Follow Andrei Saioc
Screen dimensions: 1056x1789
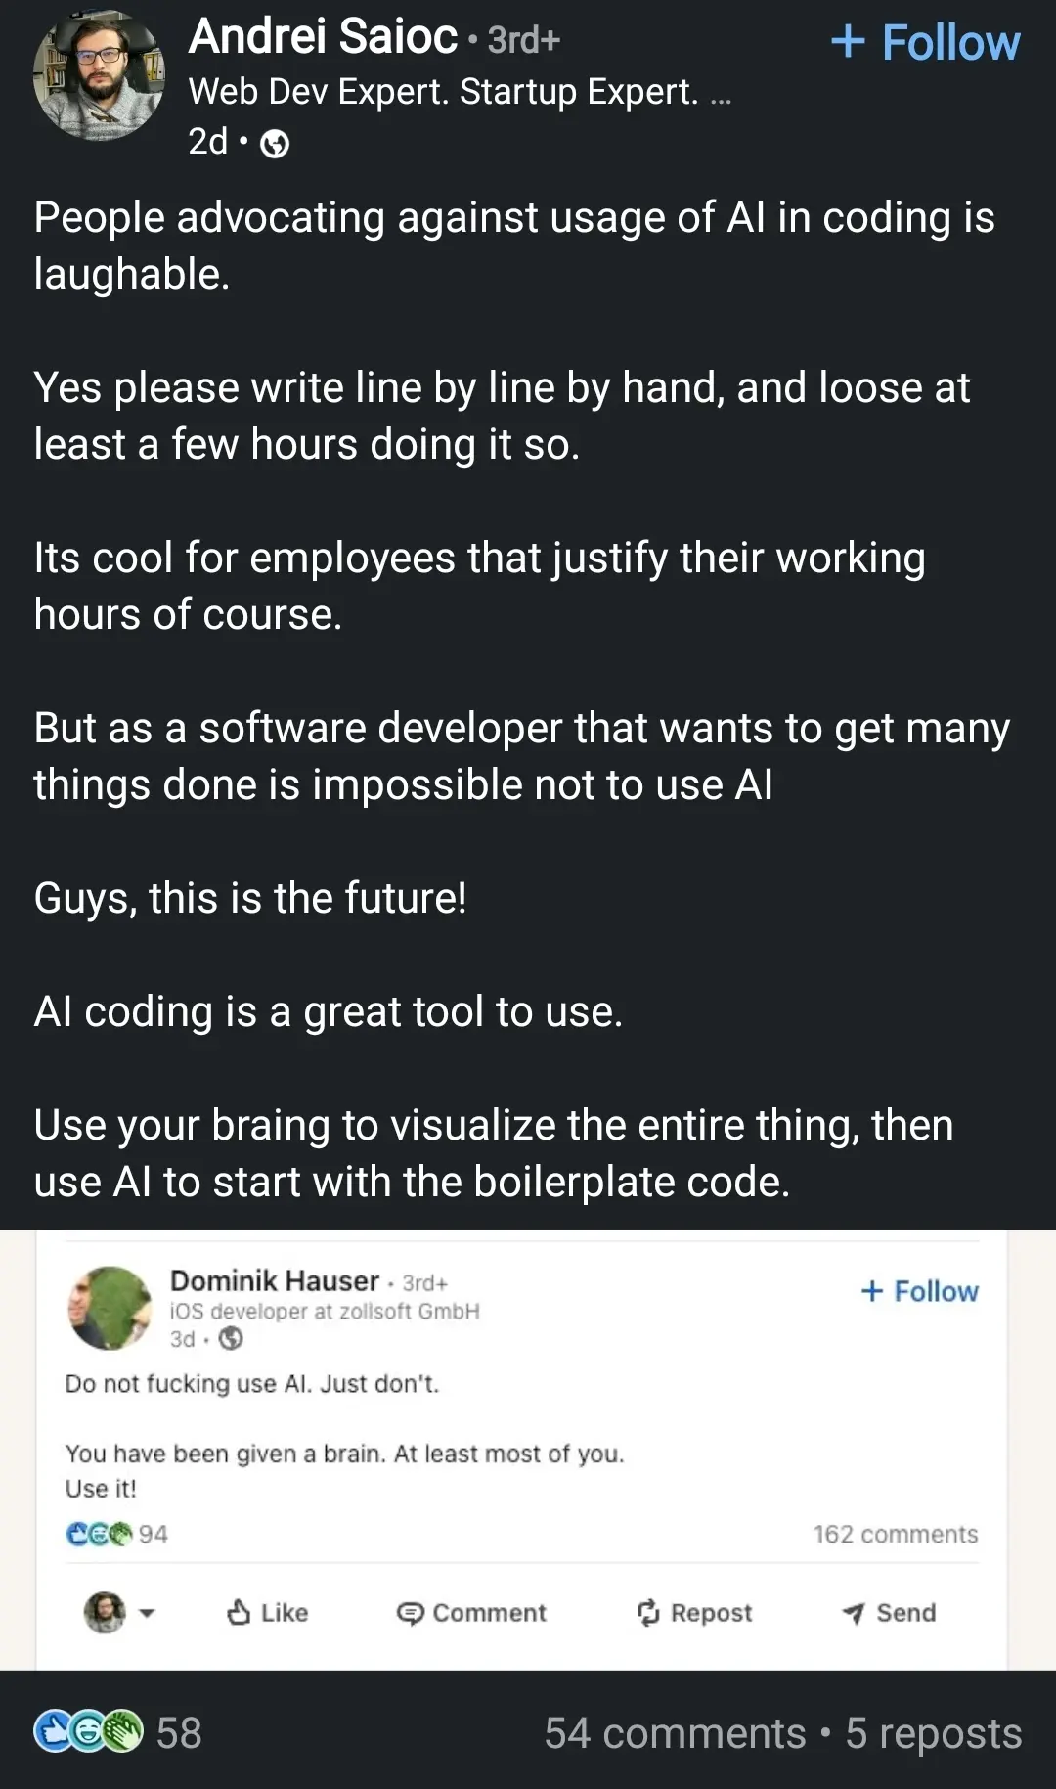click(925, 43)
